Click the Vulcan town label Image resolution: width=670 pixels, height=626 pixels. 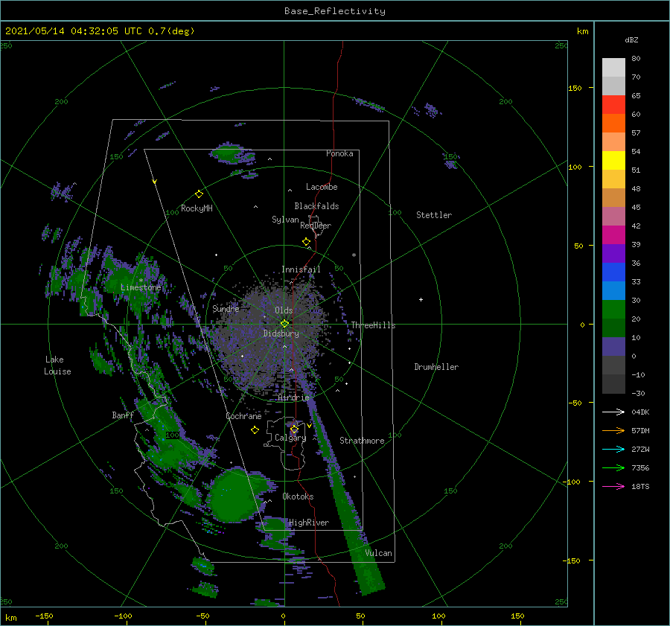click(x=378, y=553)
